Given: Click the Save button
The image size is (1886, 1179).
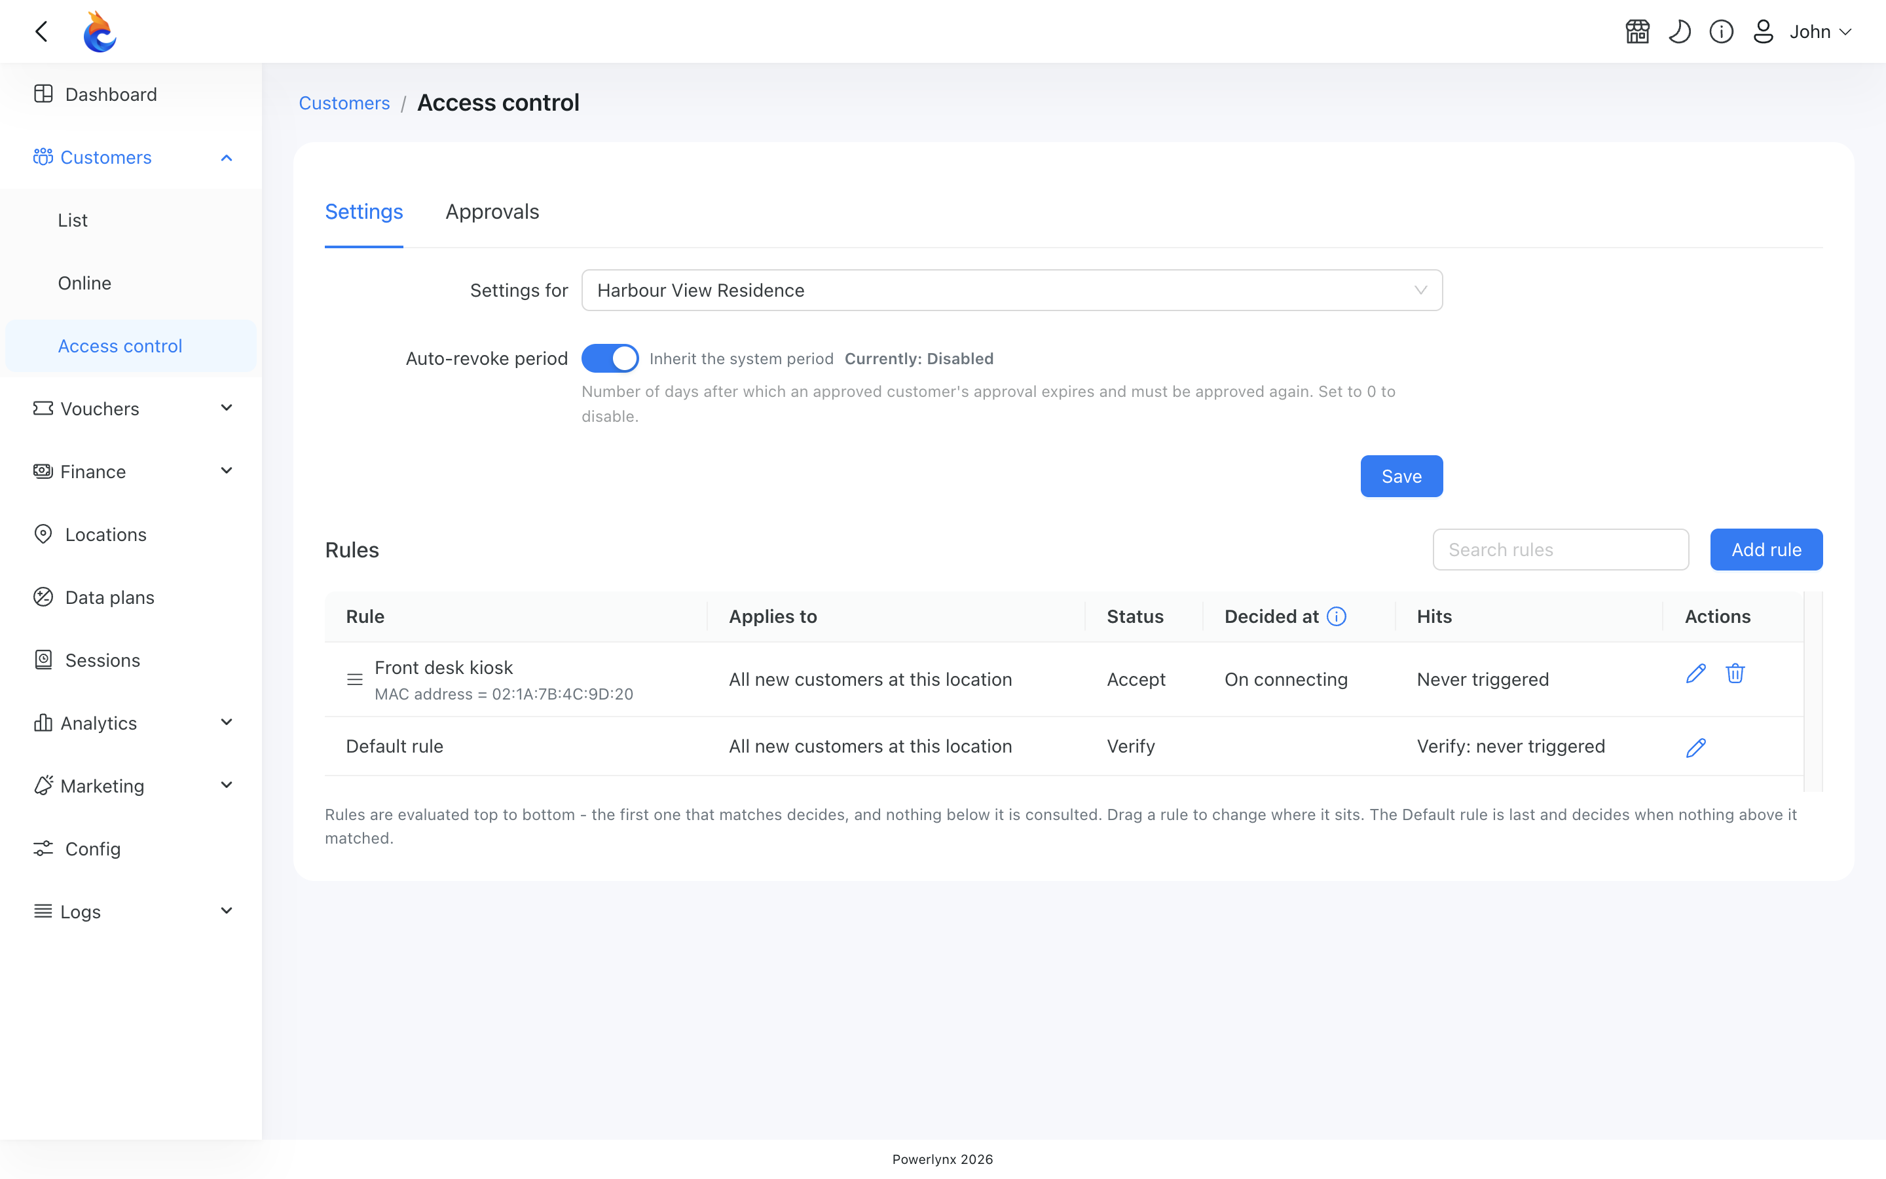Looking at the screenshot, I should point(1401,476).
